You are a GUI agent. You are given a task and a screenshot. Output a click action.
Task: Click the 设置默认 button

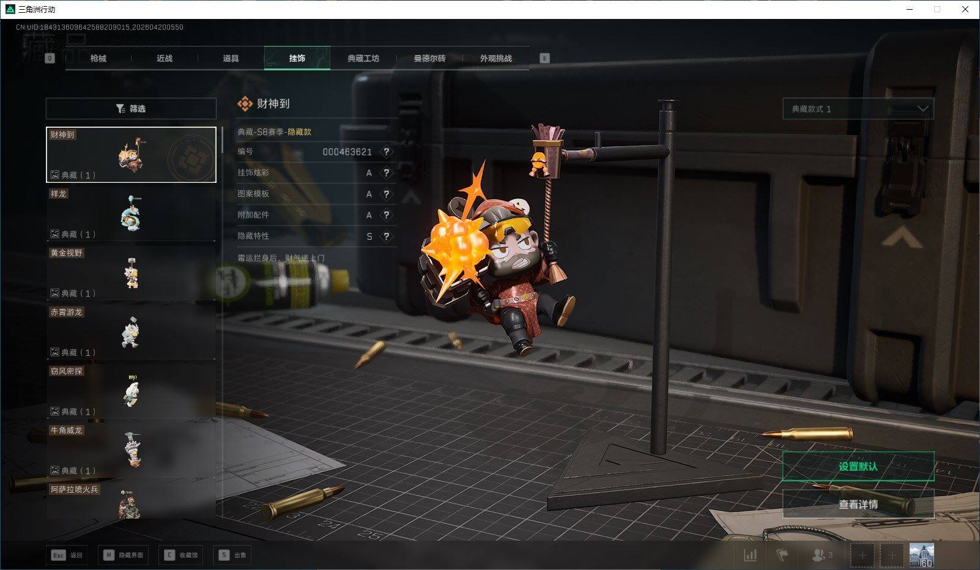858,467
